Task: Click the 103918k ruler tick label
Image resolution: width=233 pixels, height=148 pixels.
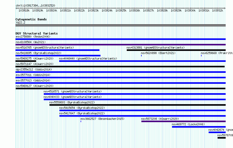Action: (24, 10)
